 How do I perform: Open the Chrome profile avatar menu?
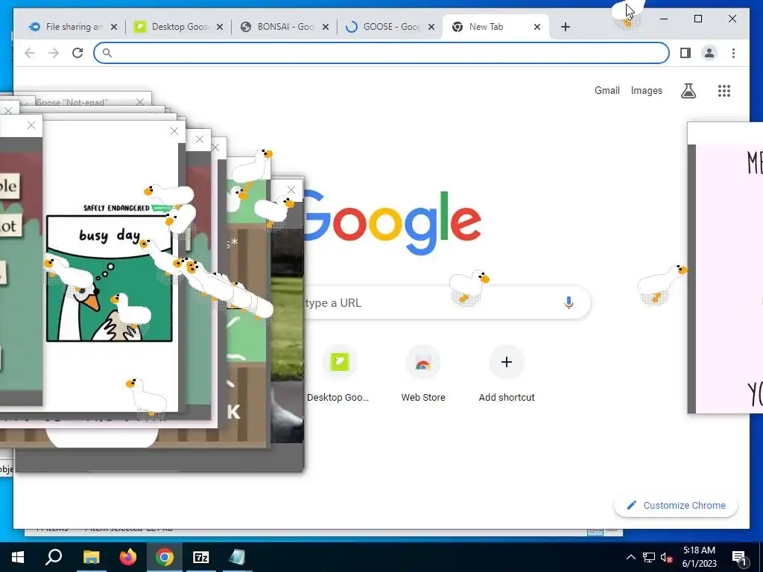click(x=709, y=53)
